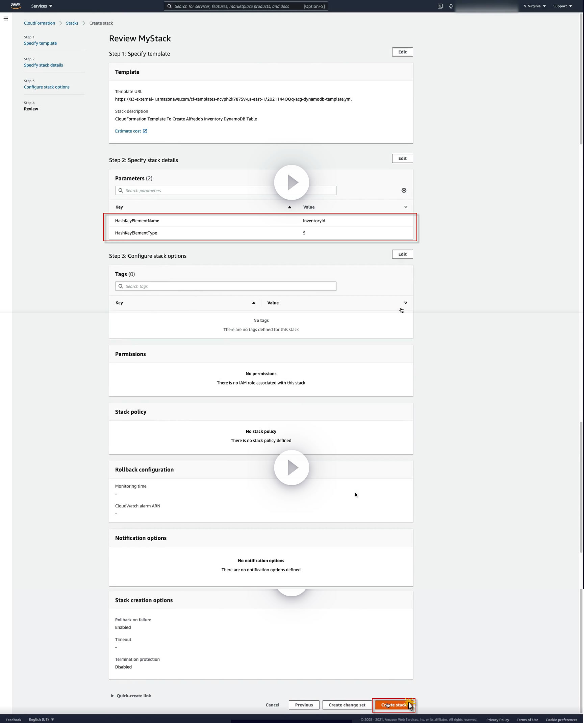The width and height of the screenshot is (584, 723).
Task: Open the Services dropdown menu
Action: tap(42, 6)
